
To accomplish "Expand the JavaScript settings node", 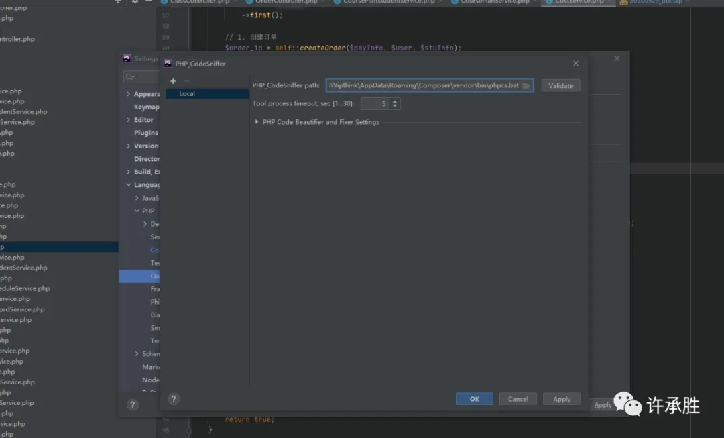I will click(137, 198).
